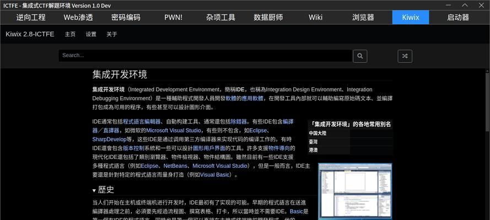490x220 pixels.
Task: Follow the Visual Basic link
Action: (215, 175)
